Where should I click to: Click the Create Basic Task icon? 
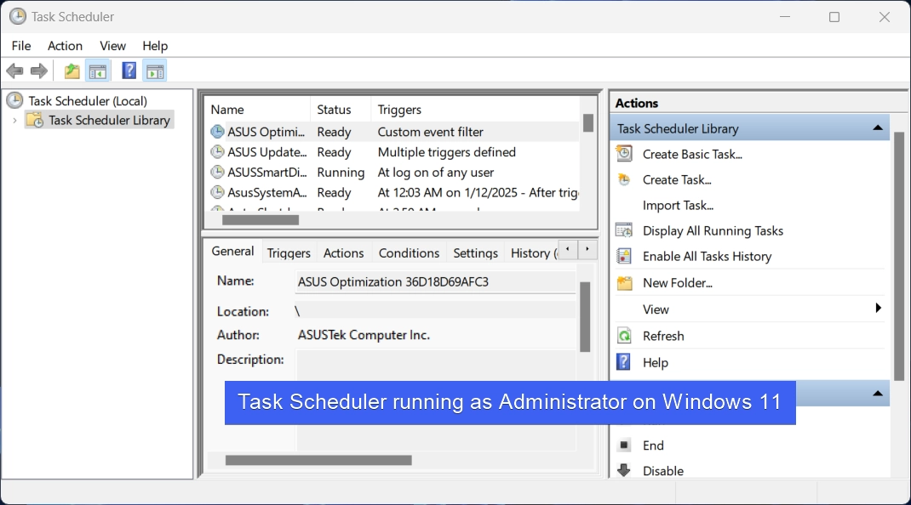624,154
